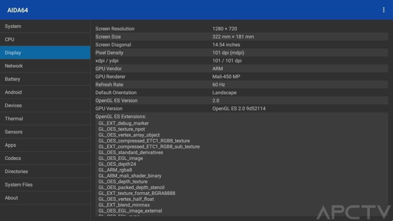
Task: Open the Devices section
Action: click(x=45, y=106)
